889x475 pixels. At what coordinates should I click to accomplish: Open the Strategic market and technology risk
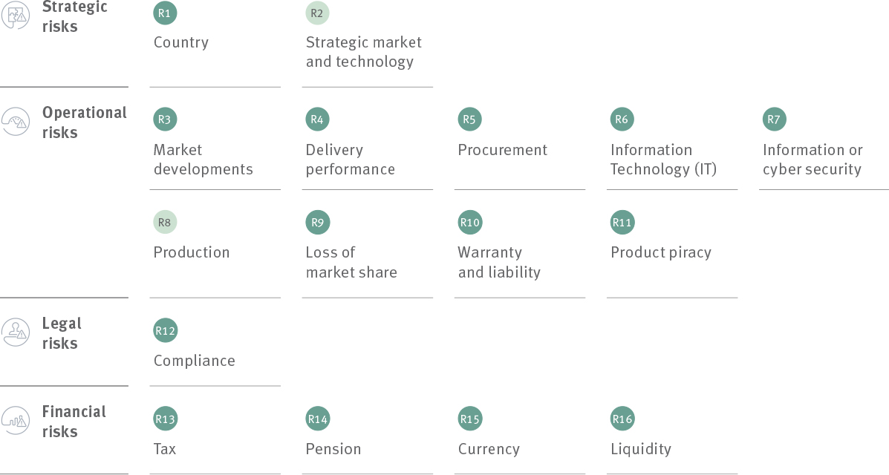pos(363,52)
